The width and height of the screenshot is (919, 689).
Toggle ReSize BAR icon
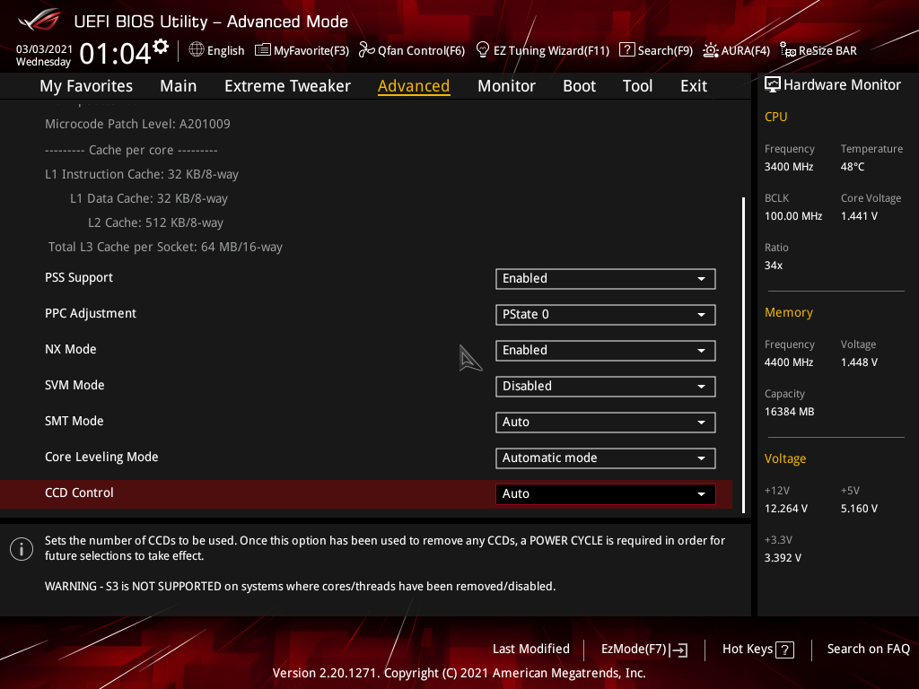pos(788,50)
